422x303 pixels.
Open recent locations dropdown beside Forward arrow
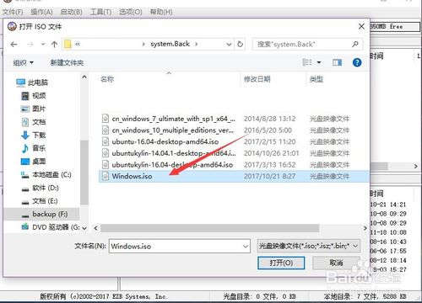(43, 44)
